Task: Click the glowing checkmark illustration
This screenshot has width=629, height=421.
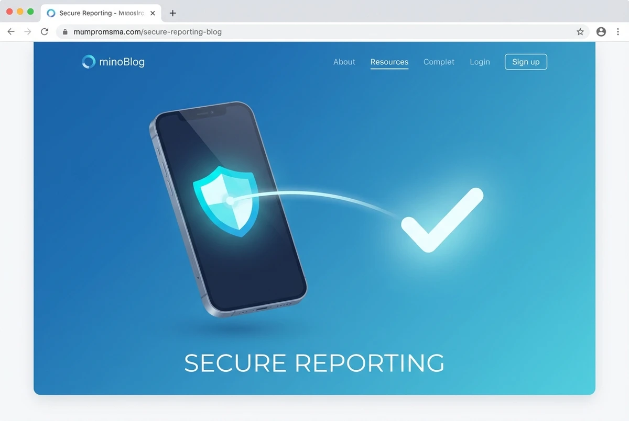Action: (443, 220)
